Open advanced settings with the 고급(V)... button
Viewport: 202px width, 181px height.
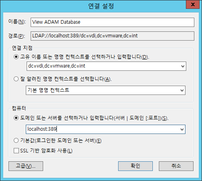point(26,166)
